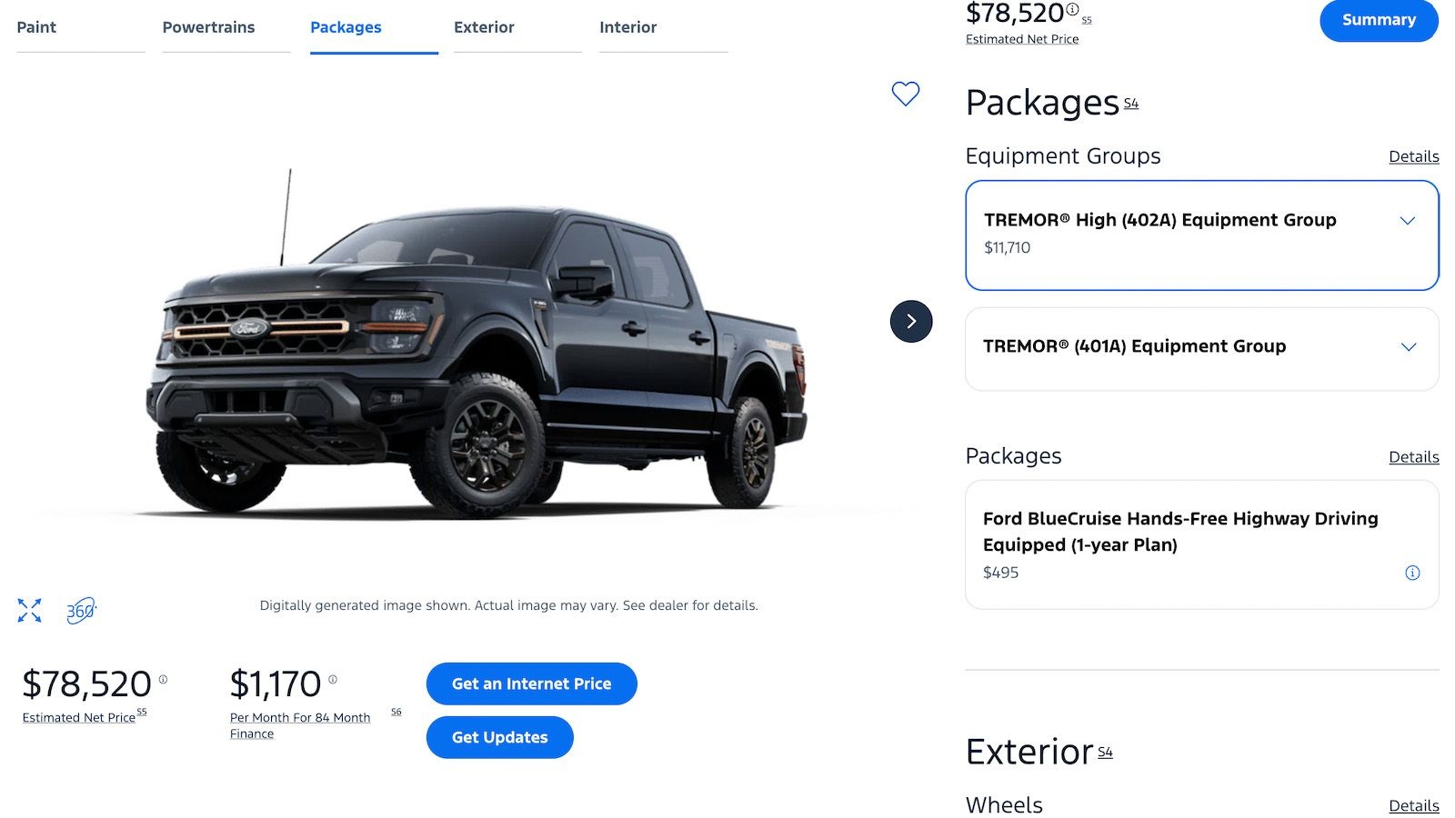Screen dimensions: 1455x818
Task: Click the heart icon beside Packages
Action: pos(904,93)
